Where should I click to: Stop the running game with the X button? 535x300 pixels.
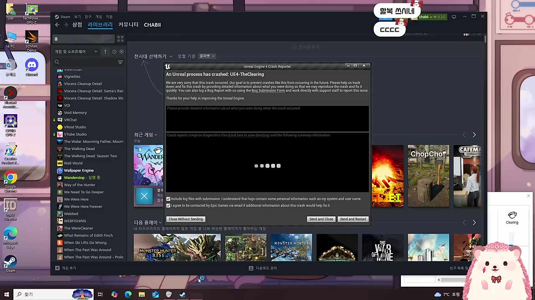click(144, 196)
